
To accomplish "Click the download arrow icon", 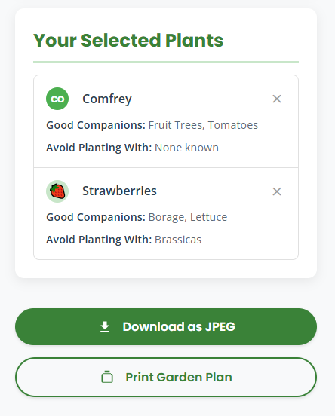I will click(x=105, y=327).
